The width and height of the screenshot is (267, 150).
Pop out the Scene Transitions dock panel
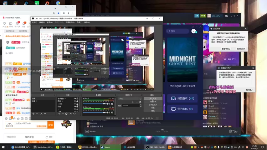tap(141, 95)
